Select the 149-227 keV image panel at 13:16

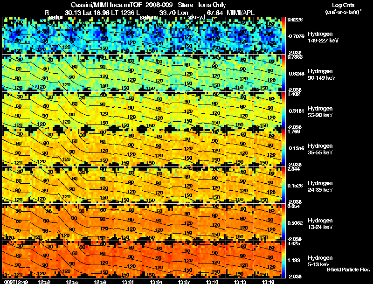coord(268,35)
